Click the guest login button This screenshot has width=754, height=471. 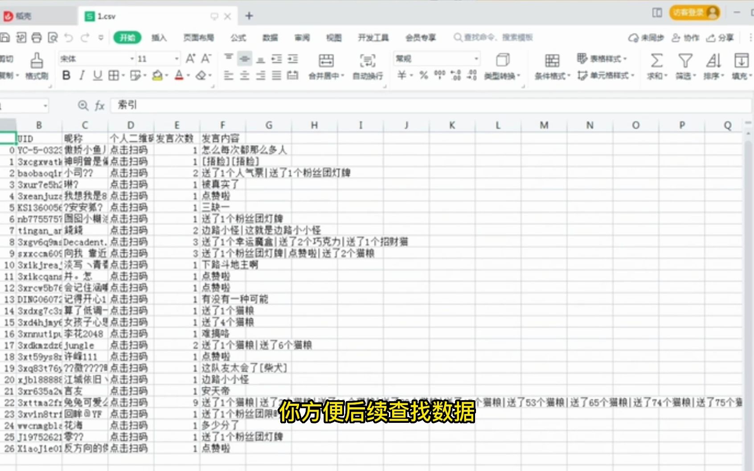pyautogui.click(x=695, y=12)
